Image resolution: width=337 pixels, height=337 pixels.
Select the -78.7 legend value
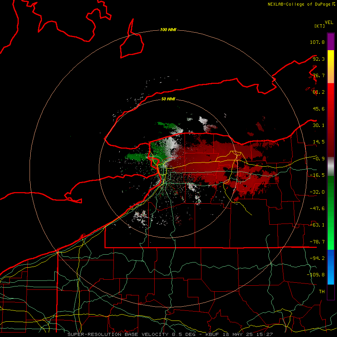[317, 242]
